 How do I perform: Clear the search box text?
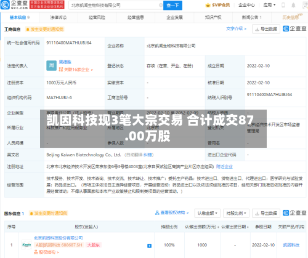(x=161, y=5)
